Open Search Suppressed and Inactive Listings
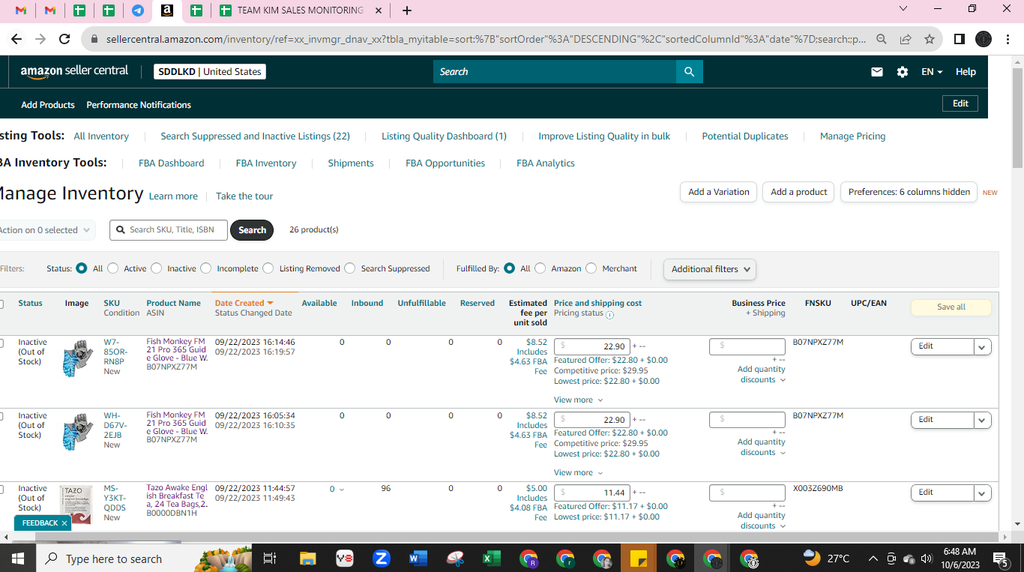This screenshot has height=572, width=1024. tap(255, 136)
